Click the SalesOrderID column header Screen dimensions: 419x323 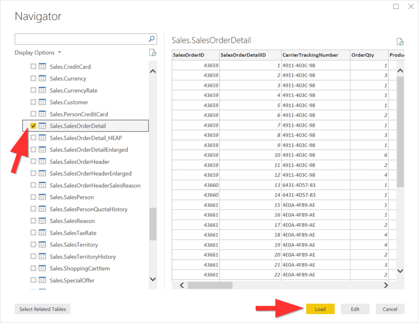196,55
